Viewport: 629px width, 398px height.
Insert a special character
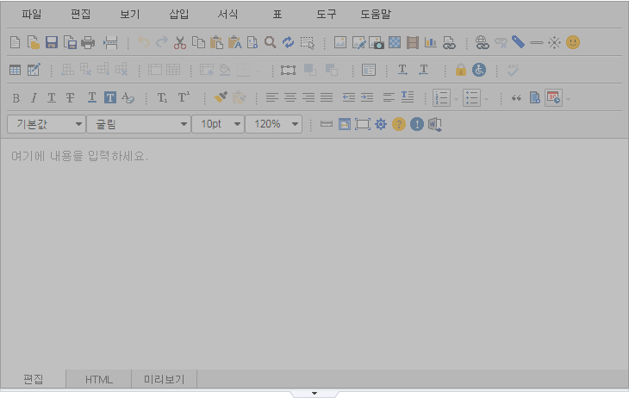tap(554, 42)
